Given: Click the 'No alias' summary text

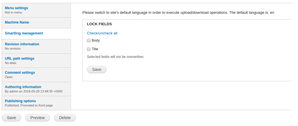Looking at the screenshot, I should click(11, 63).
